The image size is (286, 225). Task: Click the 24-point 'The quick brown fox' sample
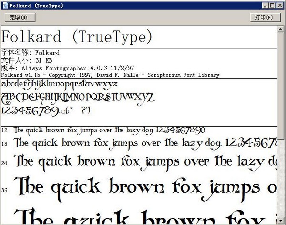coord(145,163)
